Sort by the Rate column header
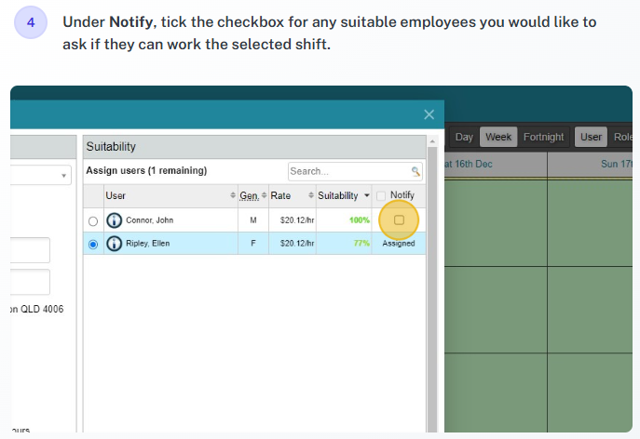This screenshot has width=640, height=439. [x=293, y=195]
